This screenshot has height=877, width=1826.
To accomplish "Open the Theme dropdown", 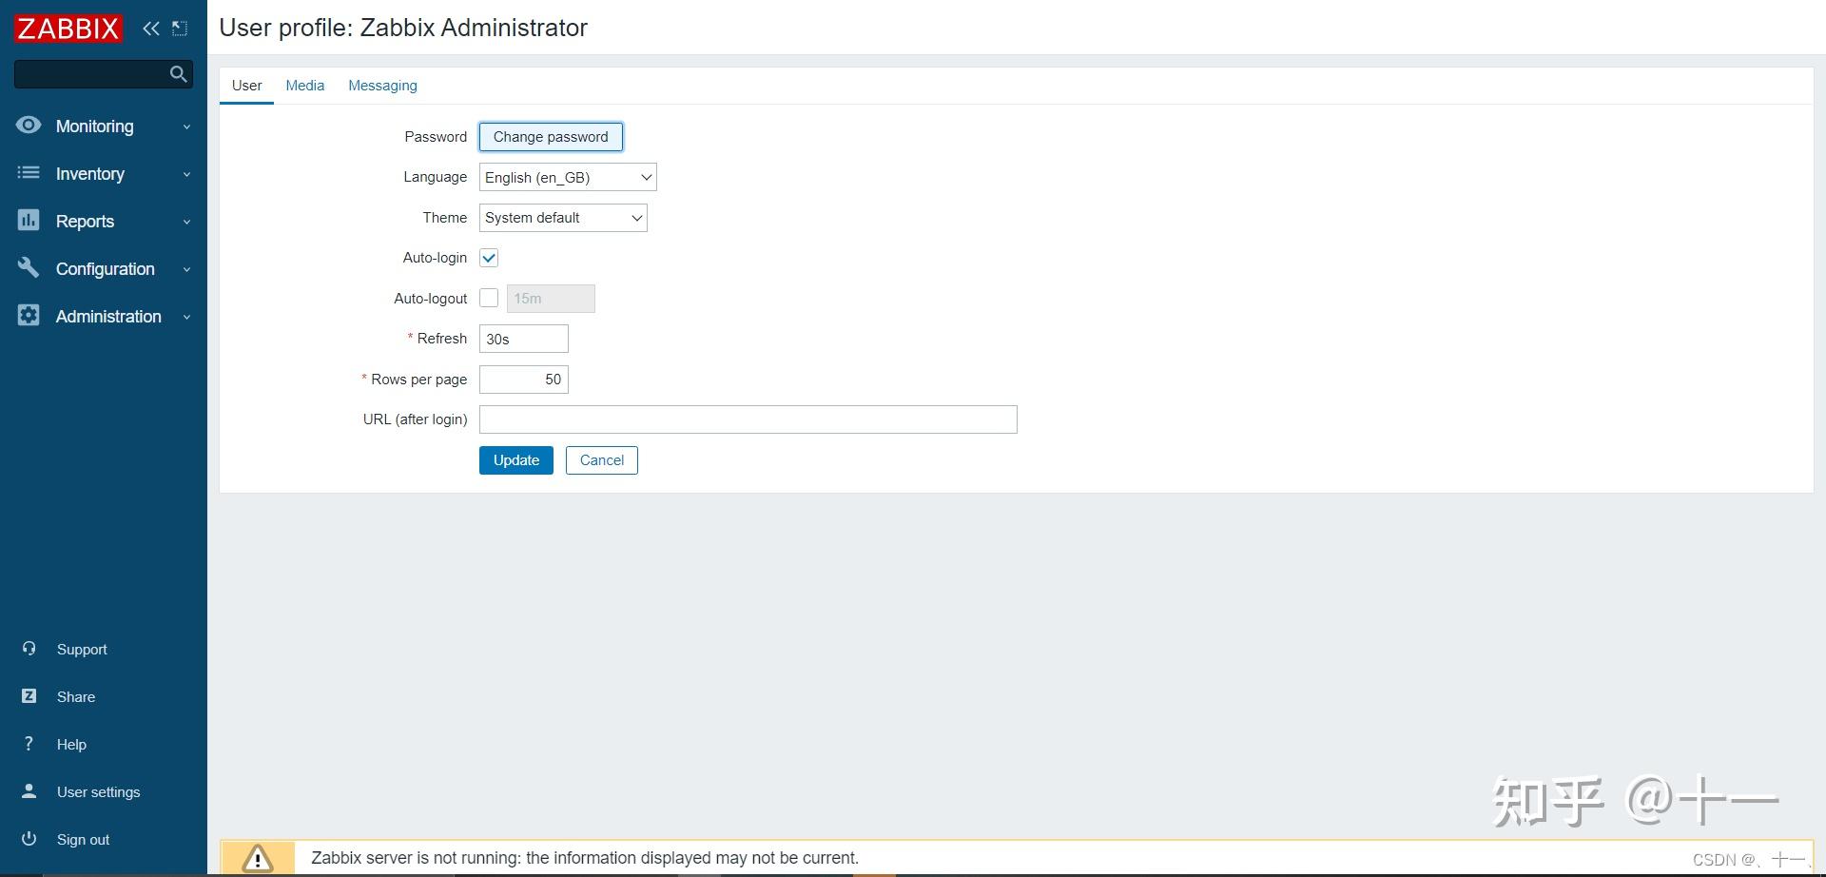I will (x=563, y=218).
